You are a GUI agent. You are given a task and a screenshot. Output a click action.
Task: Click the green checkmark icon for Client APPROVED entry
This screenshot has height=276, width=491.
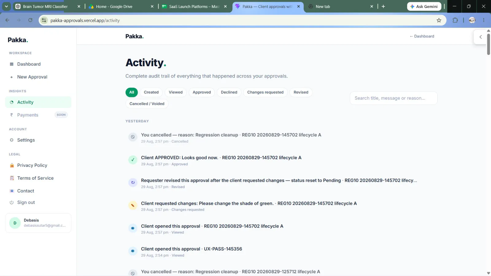[x=133, y=160]
